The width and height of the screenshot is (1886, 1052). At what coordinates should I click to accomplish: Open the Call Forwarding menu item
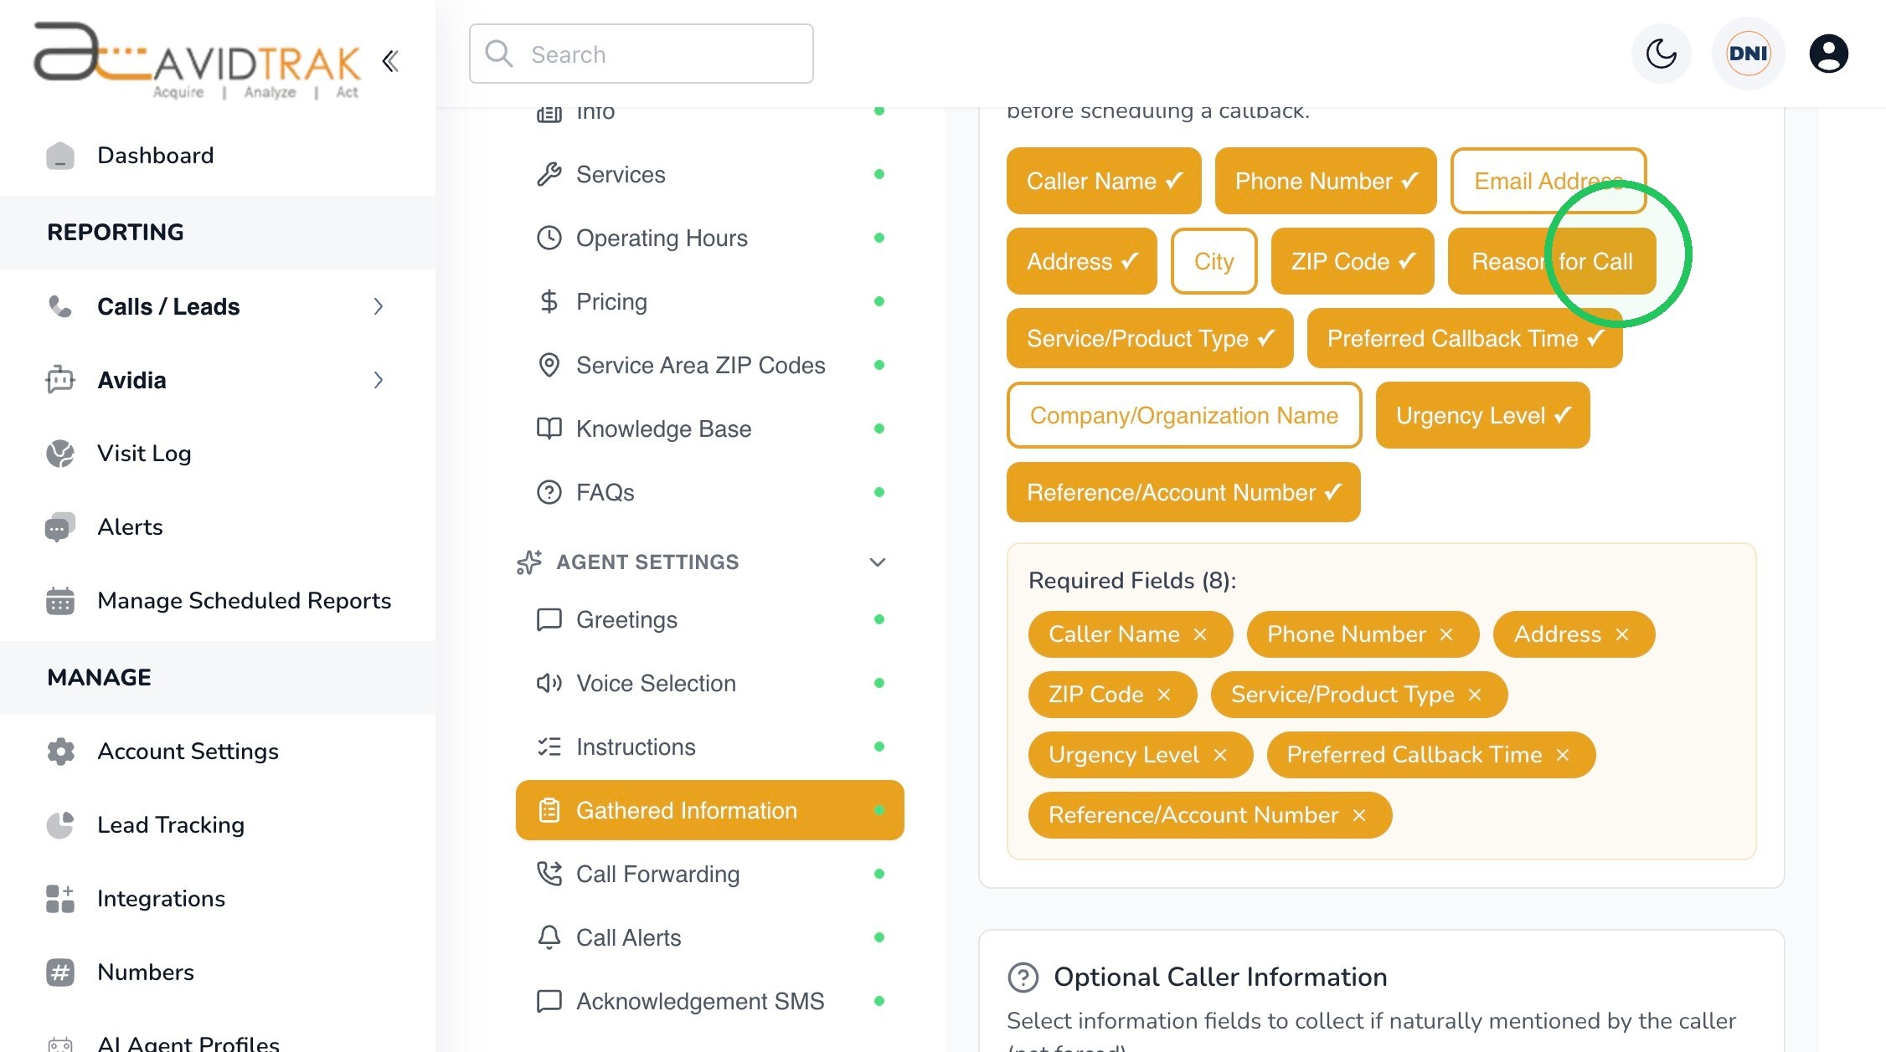(709, 874)
